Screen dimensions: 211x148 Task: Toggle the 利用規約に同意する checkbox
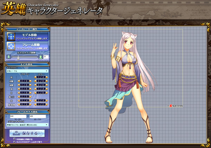pyautogui.click(x=14, y=139)
